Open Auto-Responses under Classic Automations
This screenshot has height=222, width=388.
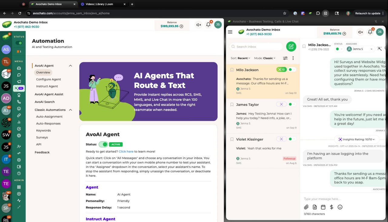[x=48, y=124]
